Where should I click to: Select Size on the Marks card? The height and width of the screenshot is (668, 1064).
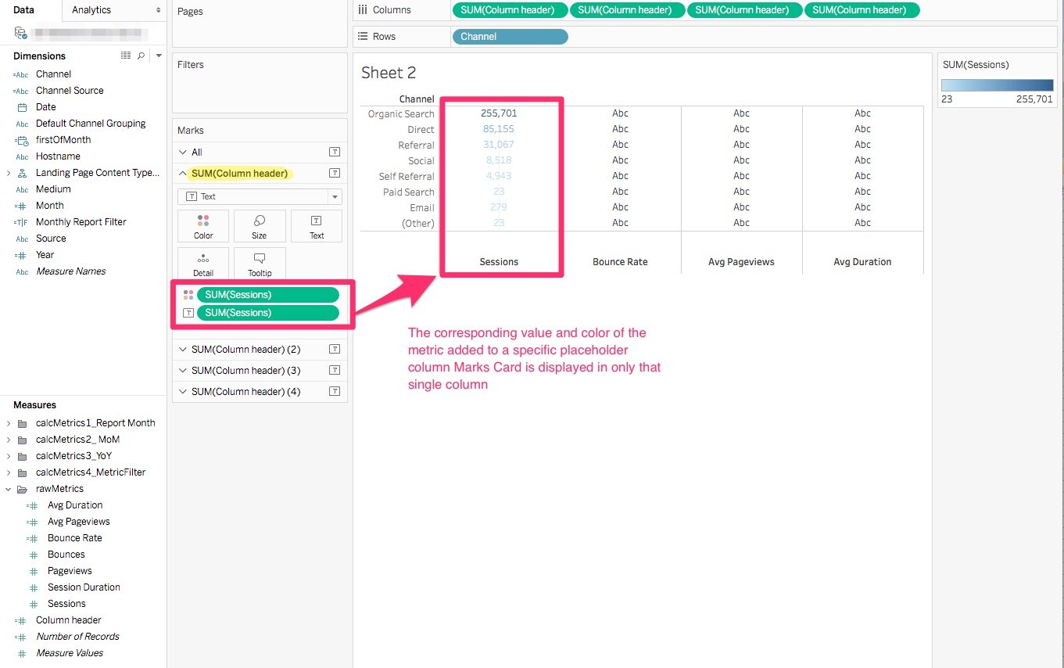tap(259, 226)
